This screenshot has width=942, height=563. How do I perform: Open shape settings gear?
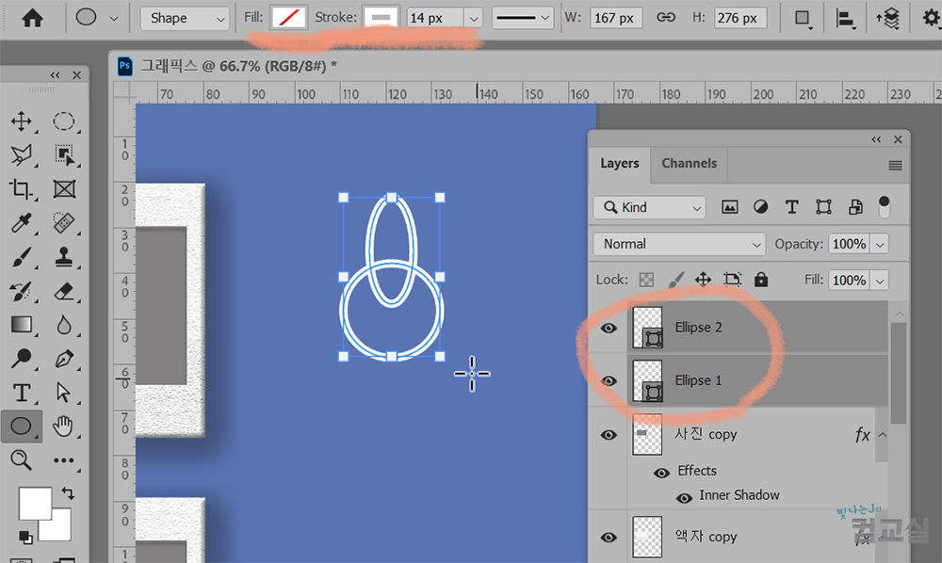[932, 18]
